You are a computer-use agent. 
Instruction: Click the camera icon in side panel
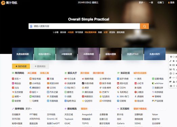pos(171,86)
